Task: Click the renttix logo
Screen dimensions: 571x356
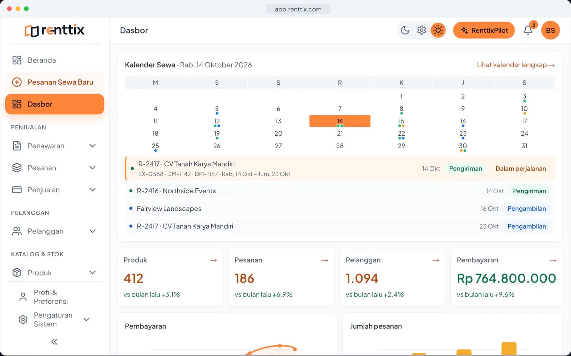Action: coord(55,30)
